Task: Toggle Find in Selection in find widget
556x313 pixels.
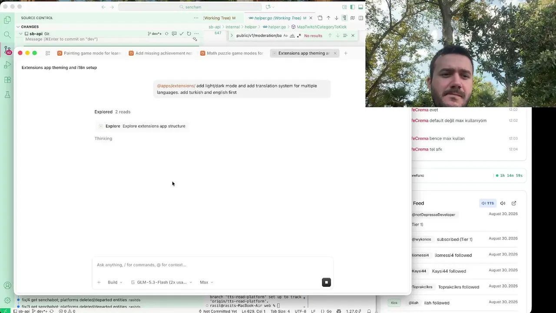Action: [x=345, y=36]
